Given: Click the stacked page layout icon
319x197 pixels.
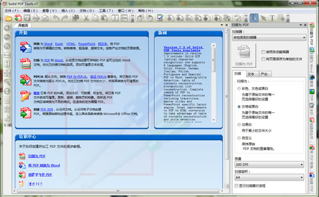Looking at the screenshot, I should tap(124, 18).
